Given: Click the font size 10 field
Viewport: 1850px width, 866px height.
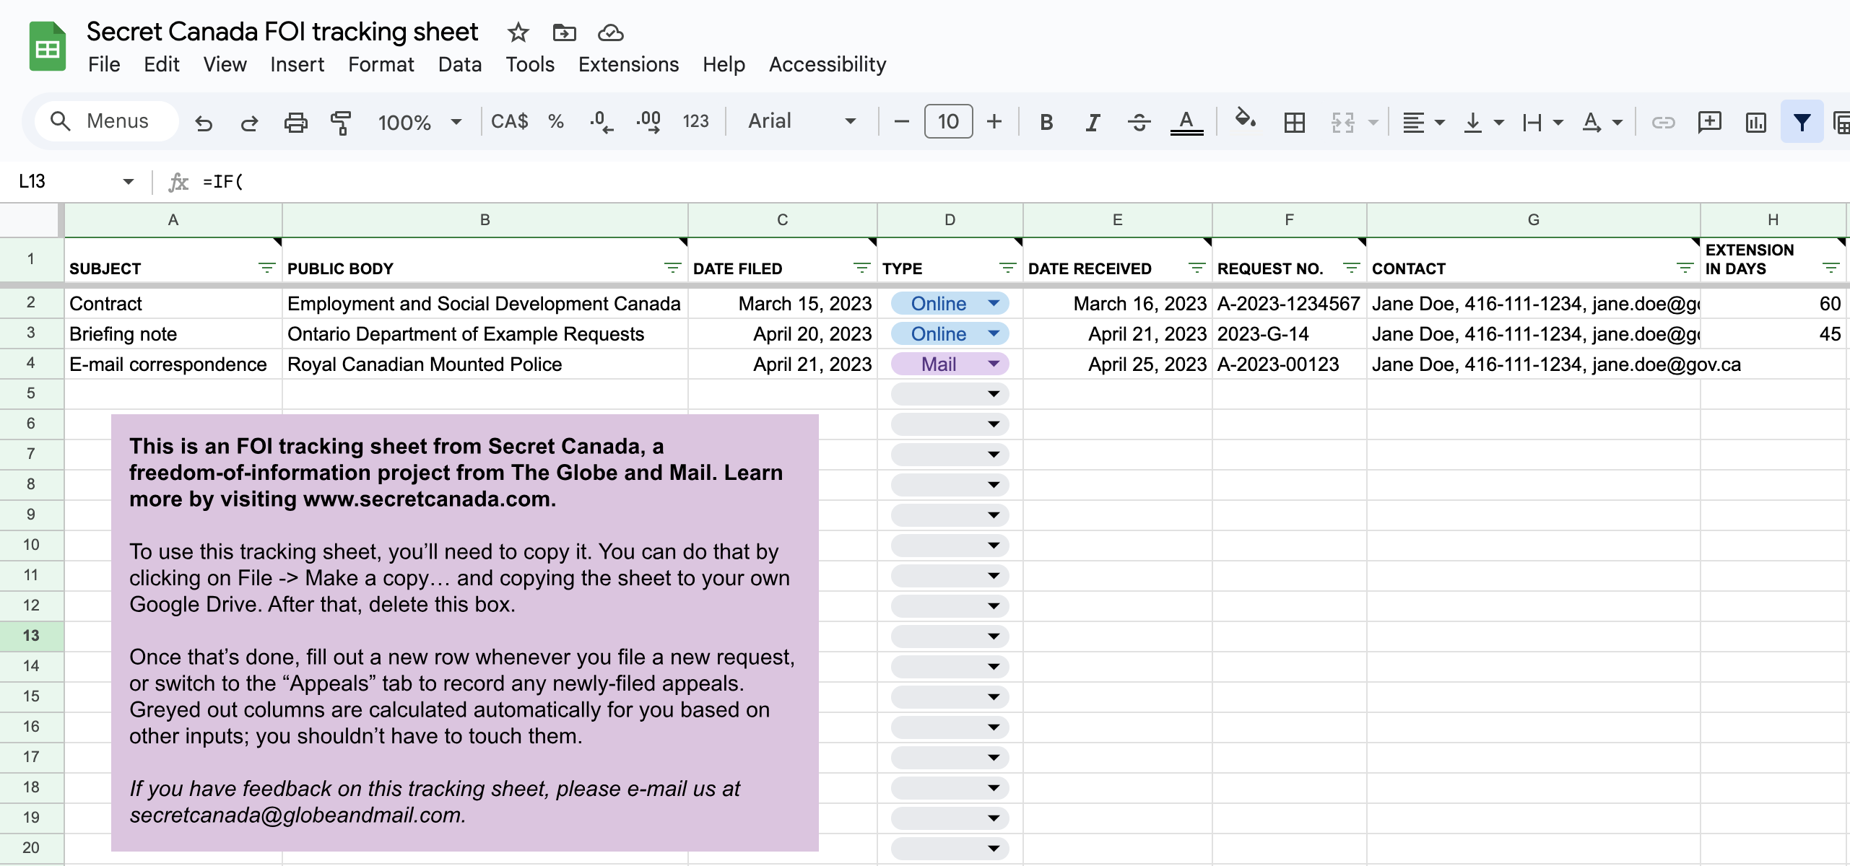Looking at the screenshot, I should point(947,121).
